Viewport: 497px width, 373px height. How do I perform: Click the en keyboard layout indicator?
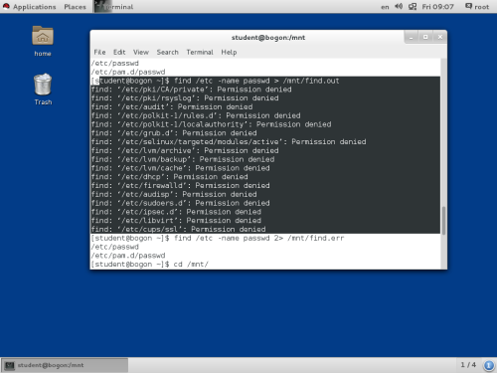point(385,7)
